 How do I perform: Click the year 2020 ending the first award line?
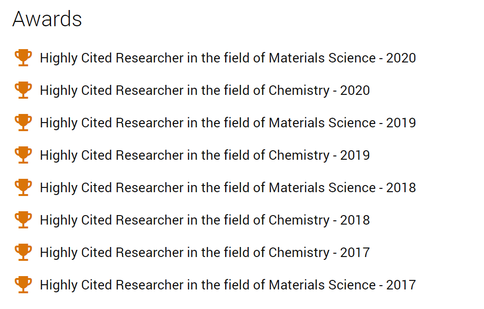[401, 58]
